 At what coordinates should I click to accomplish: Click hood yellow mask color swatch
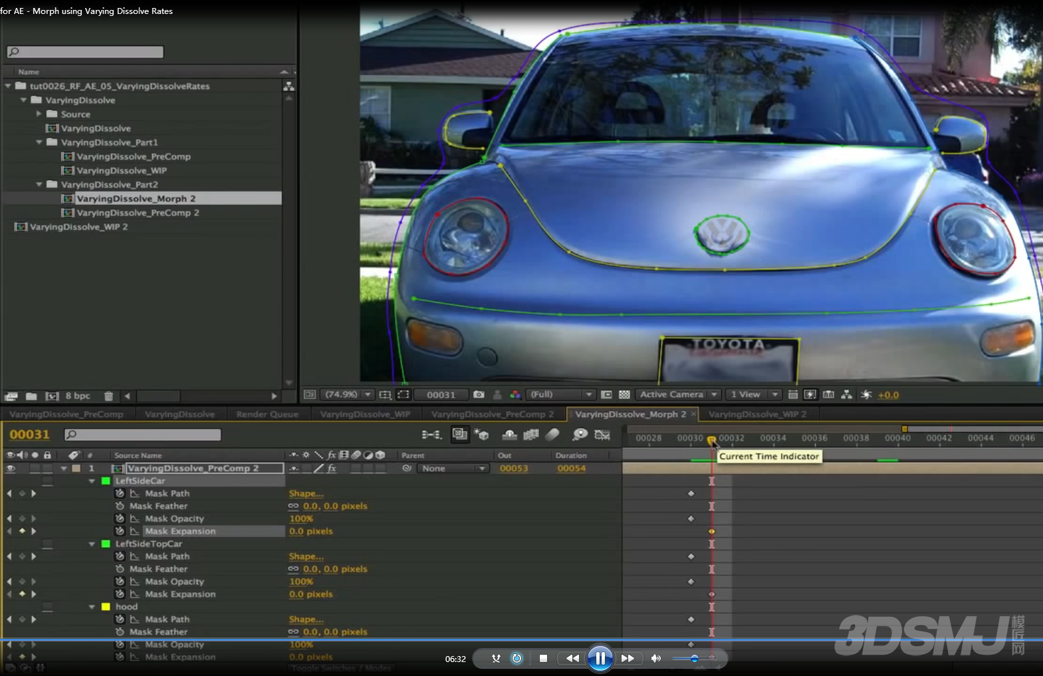(x=105, y=607)
